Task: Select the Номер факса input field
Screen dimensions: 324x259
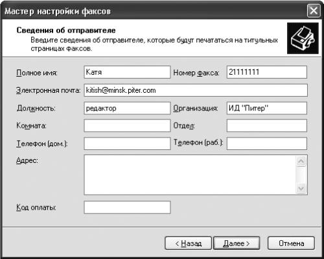Action: coord(267,72)
